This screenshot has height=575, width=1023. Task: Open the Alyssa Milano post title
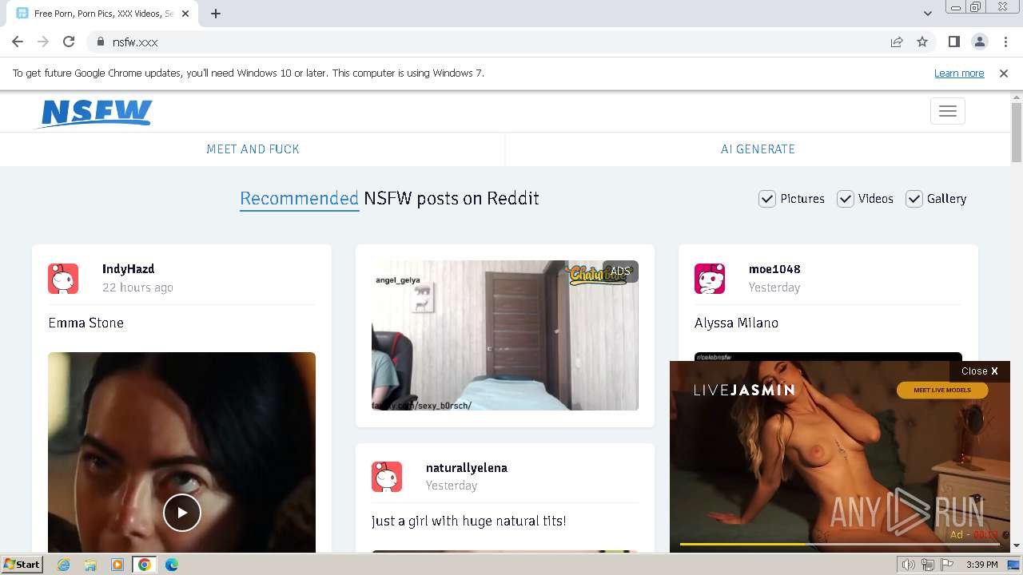tap(736, 323)
